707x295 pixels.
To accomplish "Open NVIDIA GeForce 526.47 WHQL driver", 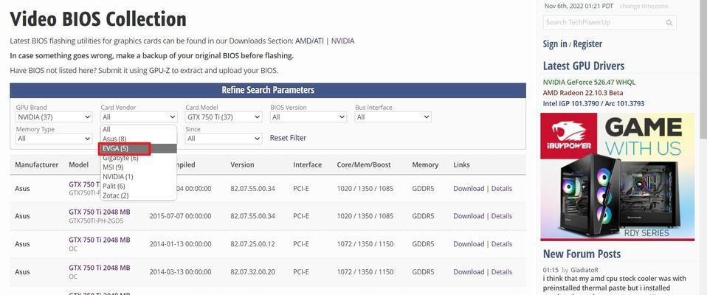I will pos(589,82).
